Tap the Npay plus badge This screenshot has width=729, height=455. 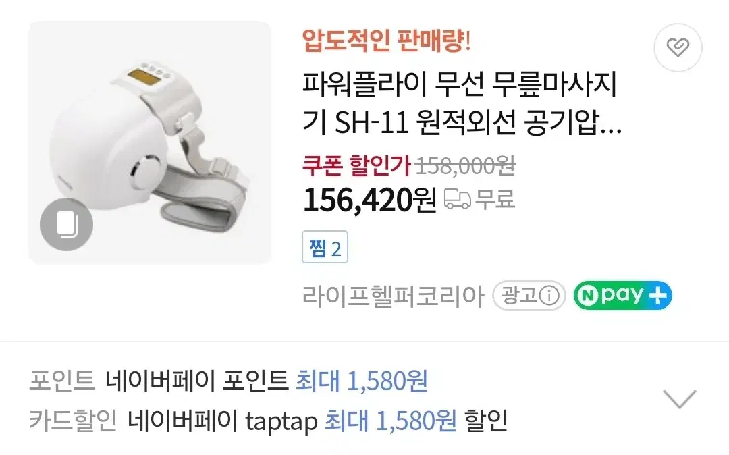(x=622, y=296)
